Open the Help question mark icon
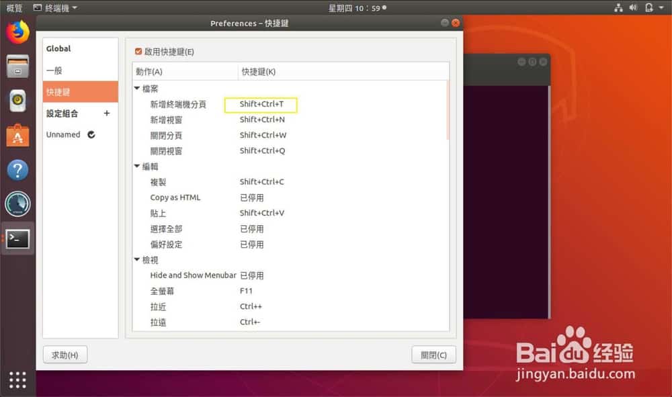The height and width of the screenshot is (397, 672). pos(17,170)
